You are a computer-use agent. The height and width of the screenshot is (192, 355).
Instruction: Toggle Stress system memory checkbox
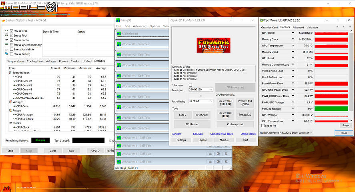pyautogui.click(x=12, y=45)
